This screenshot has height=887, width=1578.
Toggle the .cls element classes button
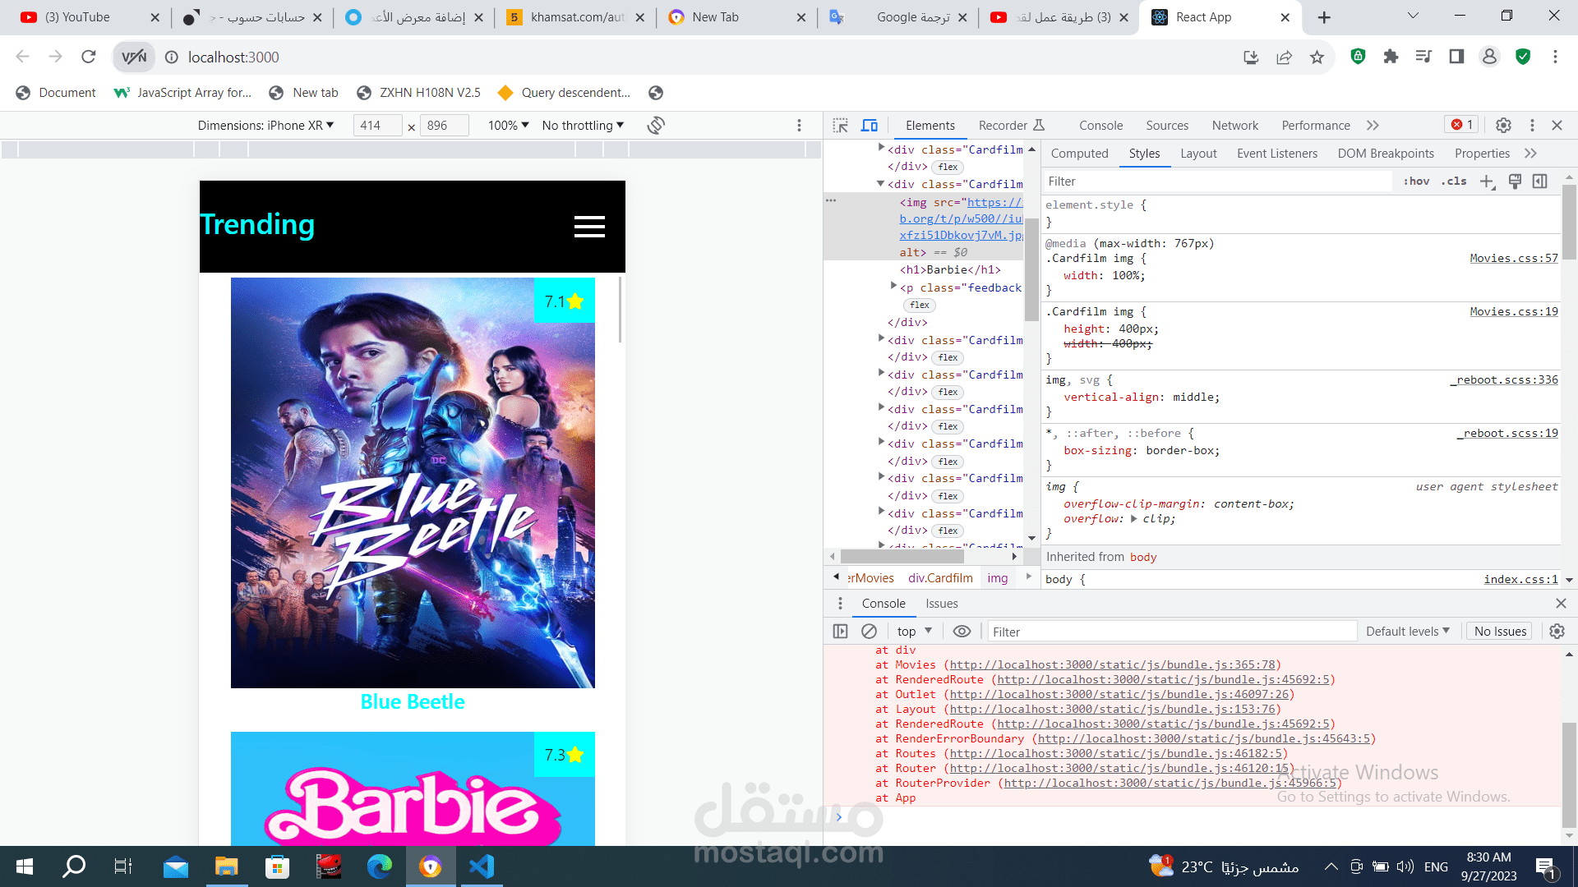pos(1454,182)
